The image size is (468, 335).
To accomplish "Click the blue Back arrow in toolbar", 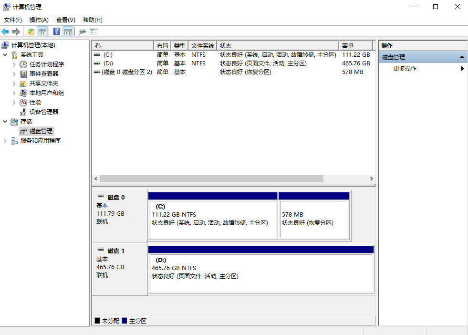I will (x=5, y=31).
